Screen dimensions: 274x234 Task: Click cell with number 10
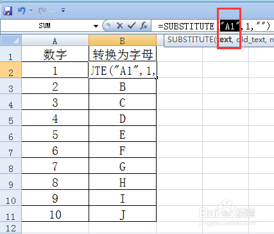coord(55,214)
